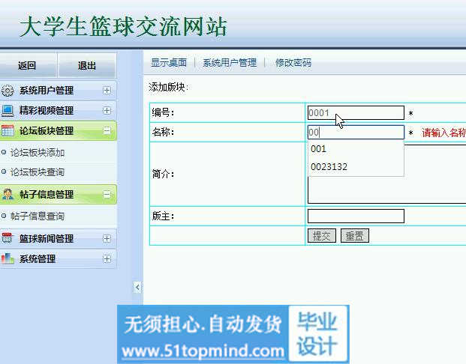This screenshot has height=364, width=466.
Task: Open the 论坛板块添加 submenu item
Action: 38,153
